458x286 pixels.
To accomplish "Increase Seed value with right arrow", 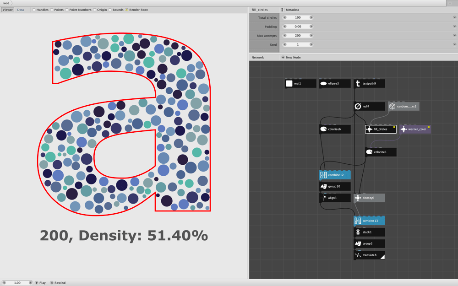I will tap(311, 45).
